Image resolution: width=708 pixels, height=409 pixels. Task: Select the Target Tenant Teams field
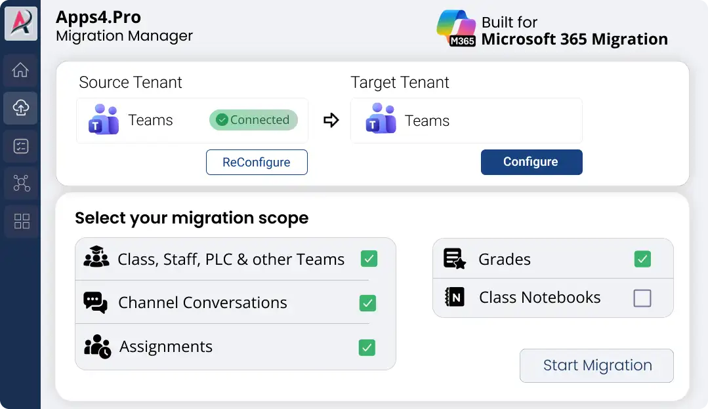coord(467,121)
